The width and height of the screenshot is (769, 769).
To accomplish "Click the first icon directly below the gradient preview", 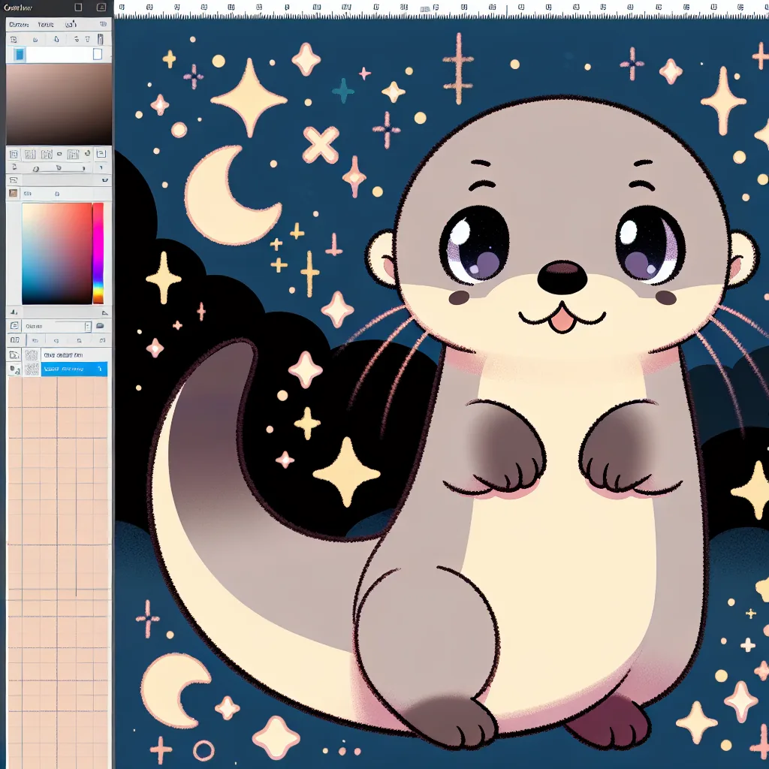I will 14,154.
